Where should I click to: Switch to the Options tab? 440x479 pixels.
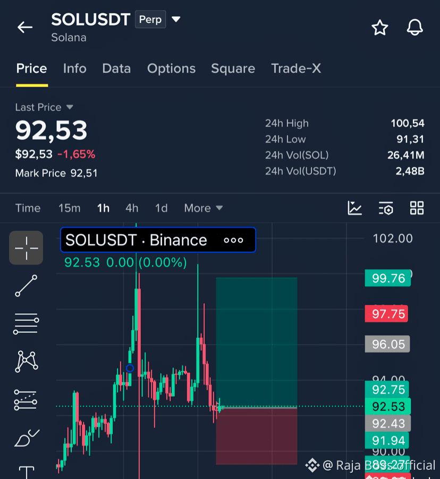coord(171,69)
